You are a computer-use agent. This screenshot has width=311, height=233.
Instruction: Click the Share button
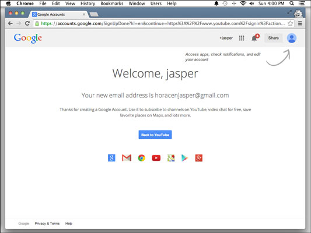tap(273, 38)
